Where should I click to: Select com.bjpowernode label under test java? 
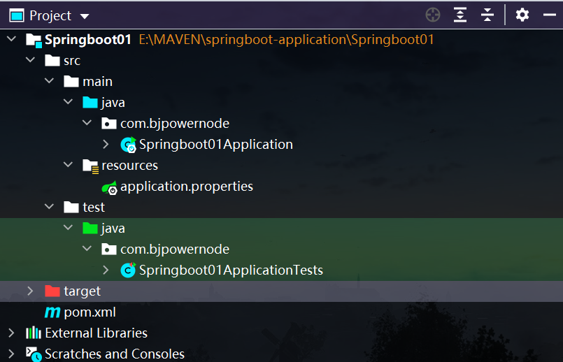click(x=175, y=249)
